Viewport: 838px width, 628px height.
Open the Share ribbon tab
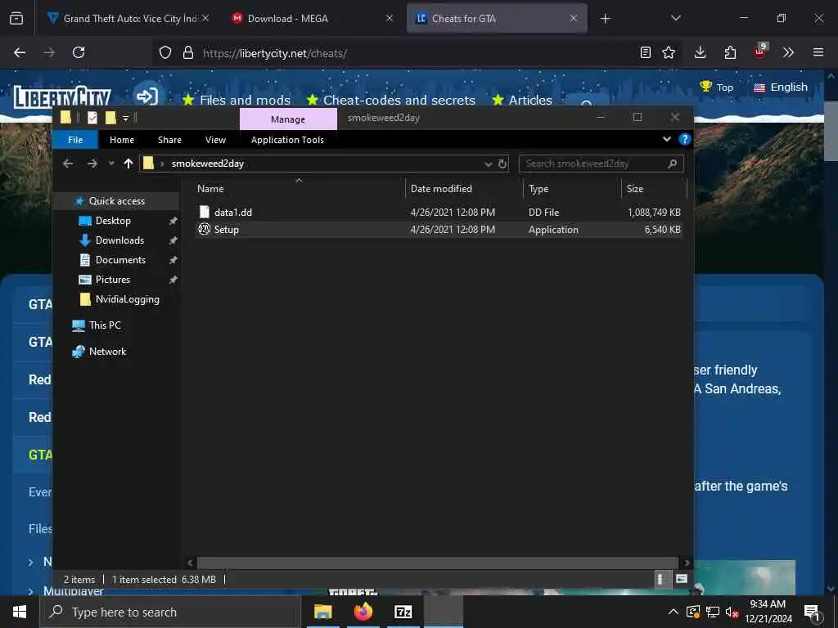[169, 140]
